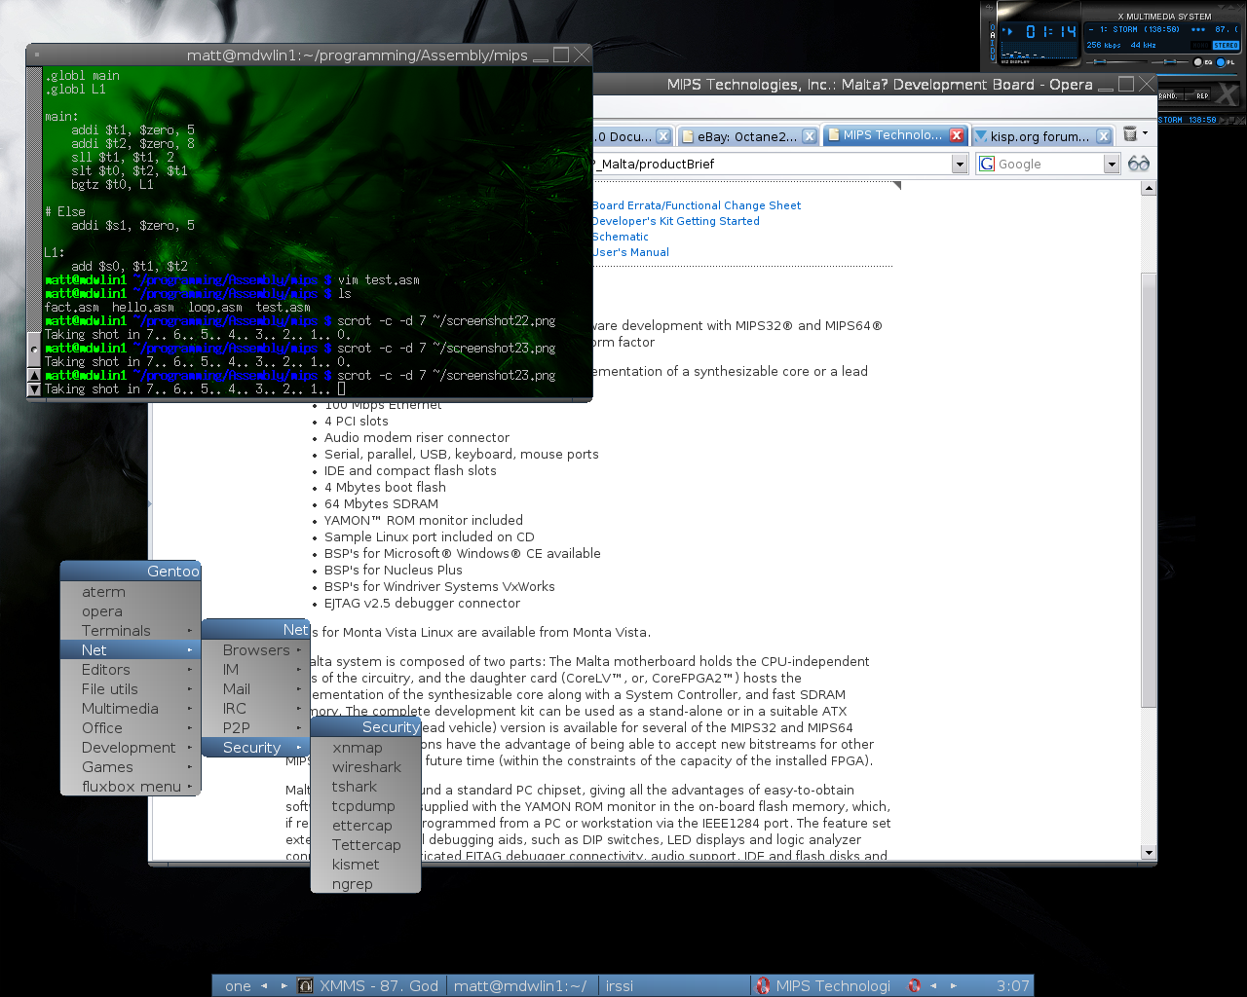
Task: Toggle the XMMS playlist PL button
Action: click(x=1222, y=62)
